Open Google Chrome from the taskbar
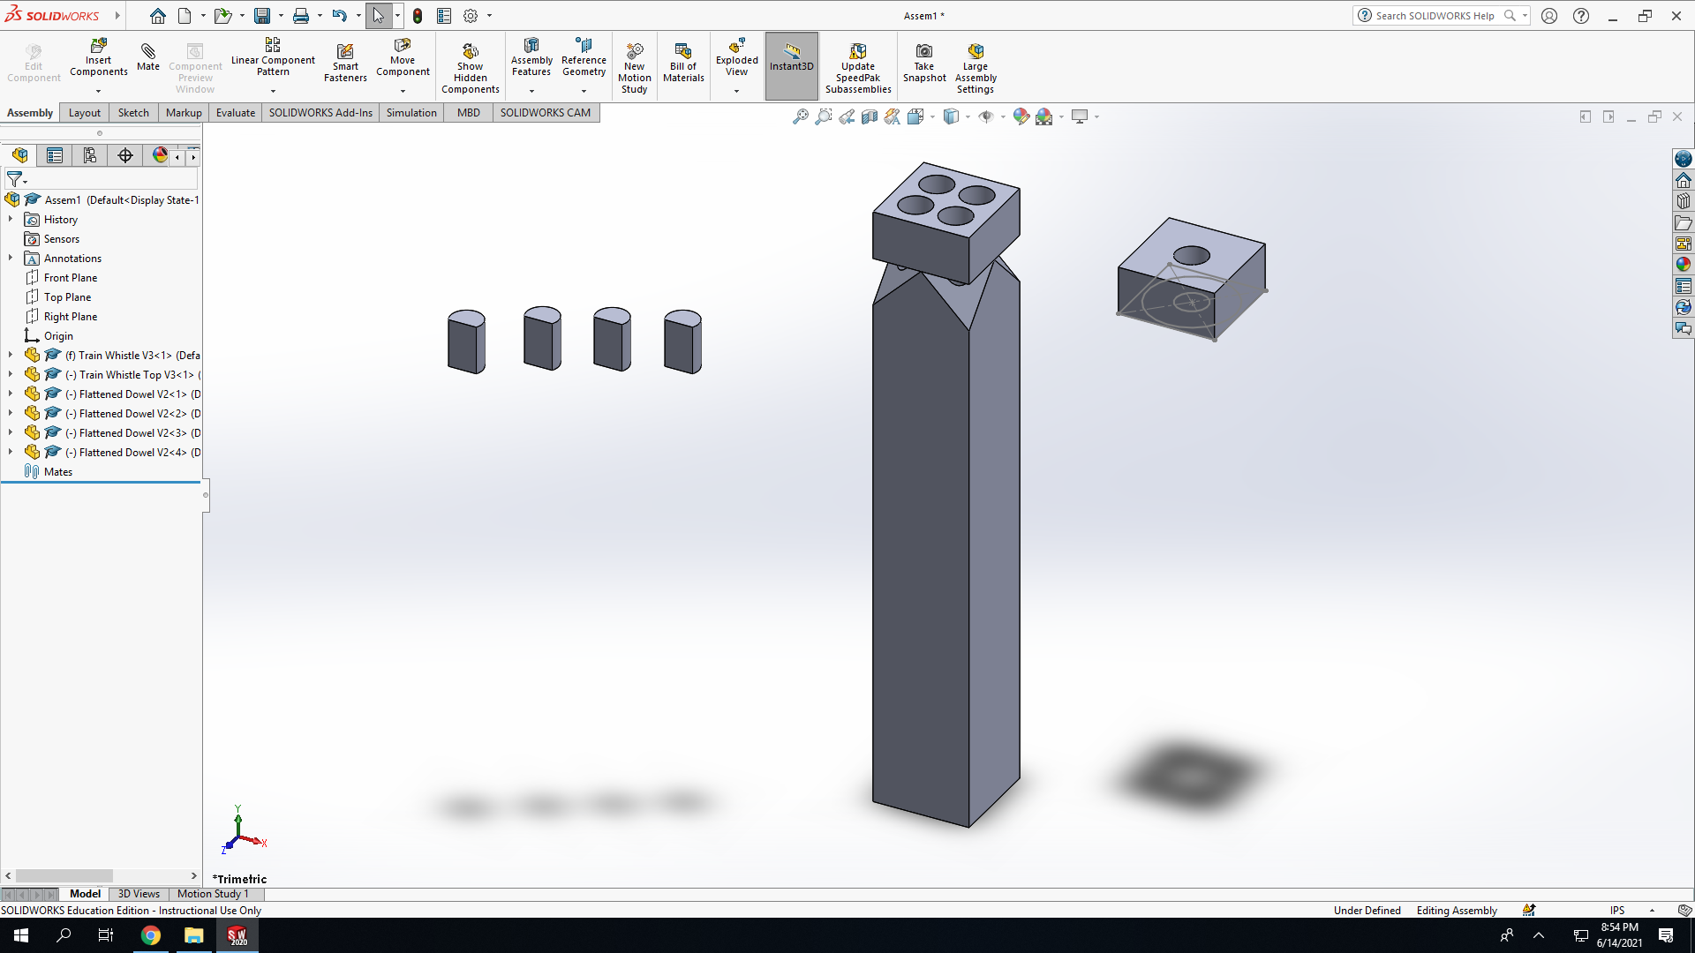The width and height of the screenshot is (1695, 953). pos(151,935)
